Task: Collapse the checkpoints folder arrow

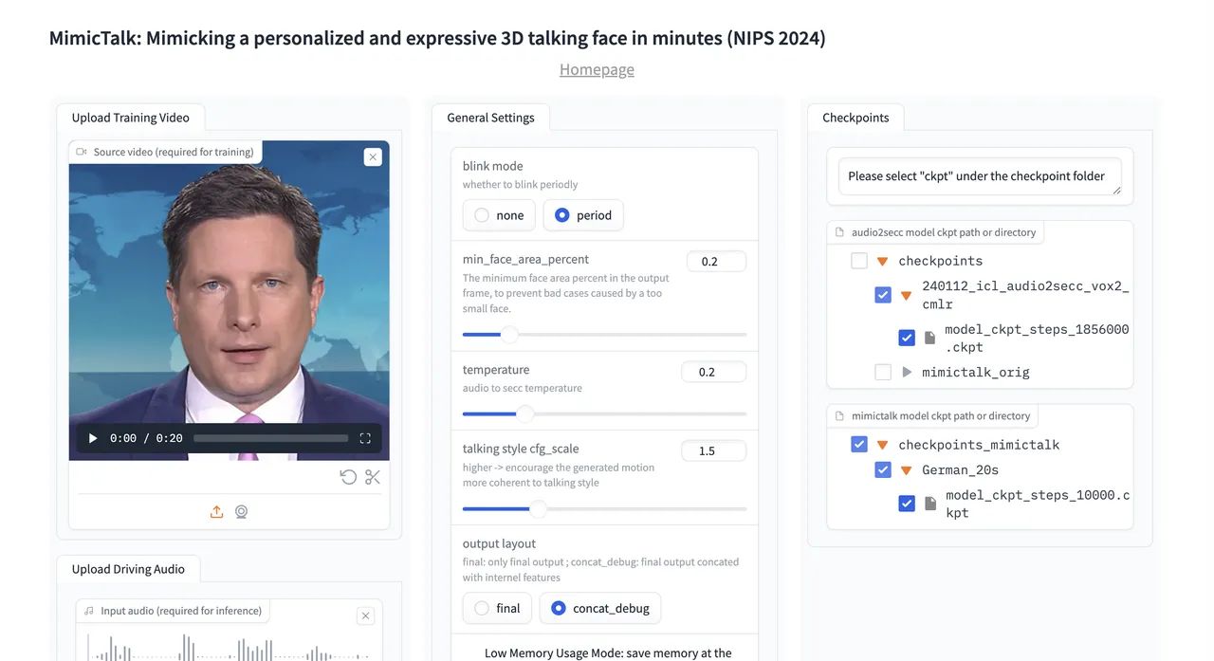Action: pos(883,261)
